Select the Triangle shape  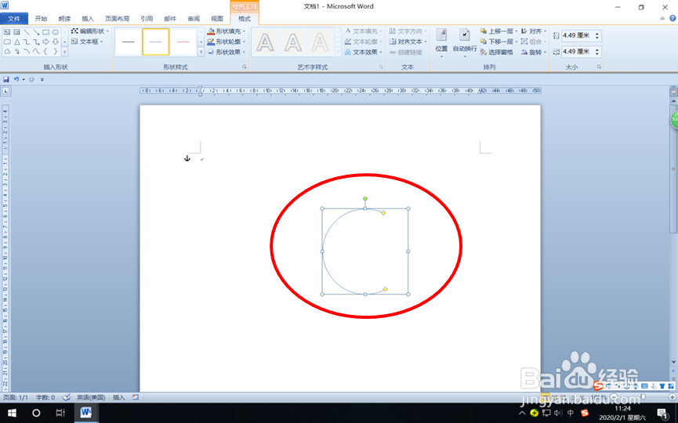point(17,42)
